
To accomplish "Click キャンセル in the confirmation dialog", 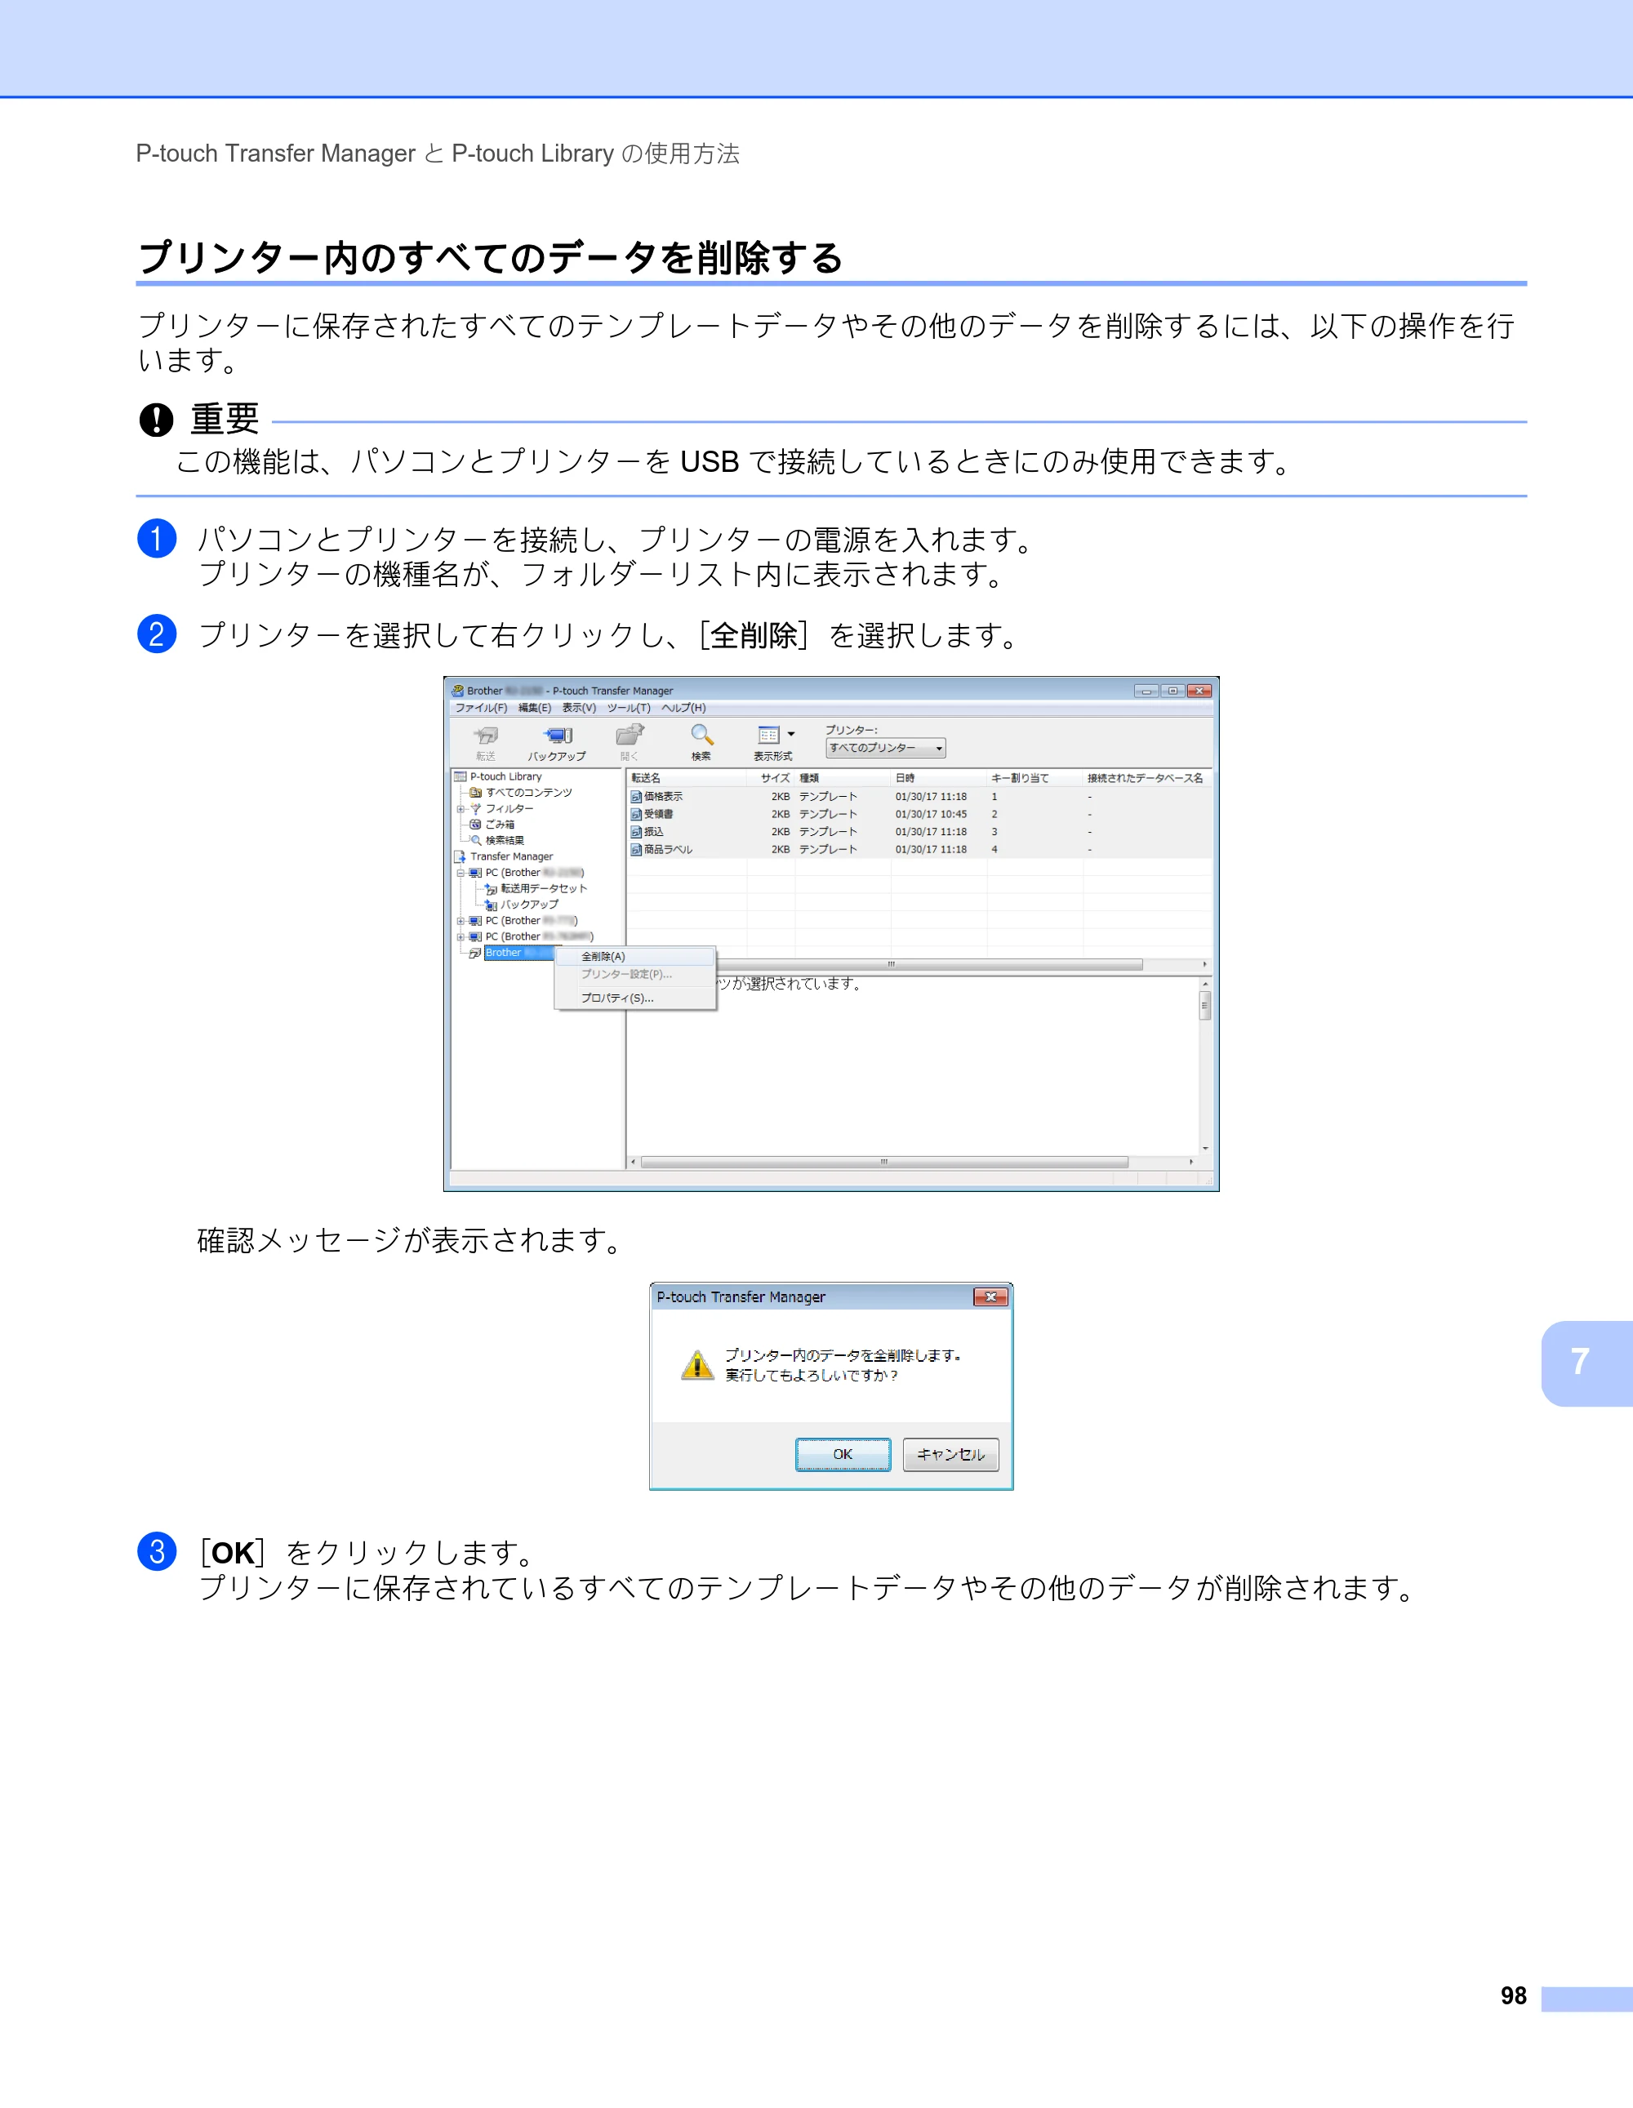I will 950,1455.
